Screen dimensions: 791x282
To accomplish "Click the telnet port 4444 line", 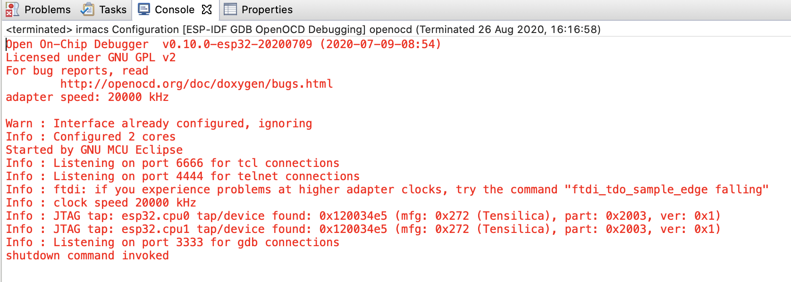I will tap(183, 176).
